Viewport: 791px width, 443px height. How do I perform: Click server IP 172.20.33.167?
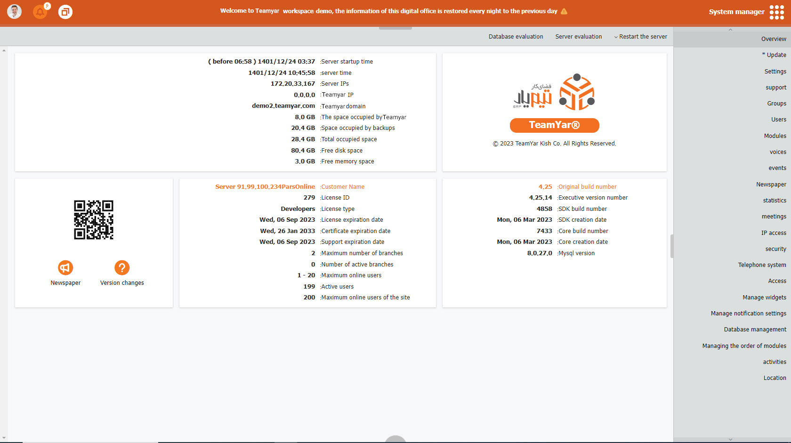[x=293, y=84]
